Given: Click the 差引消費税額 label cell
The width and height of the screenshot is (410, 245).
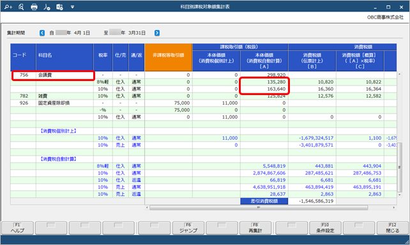Looking at the screenshot, I should (264, 202).
